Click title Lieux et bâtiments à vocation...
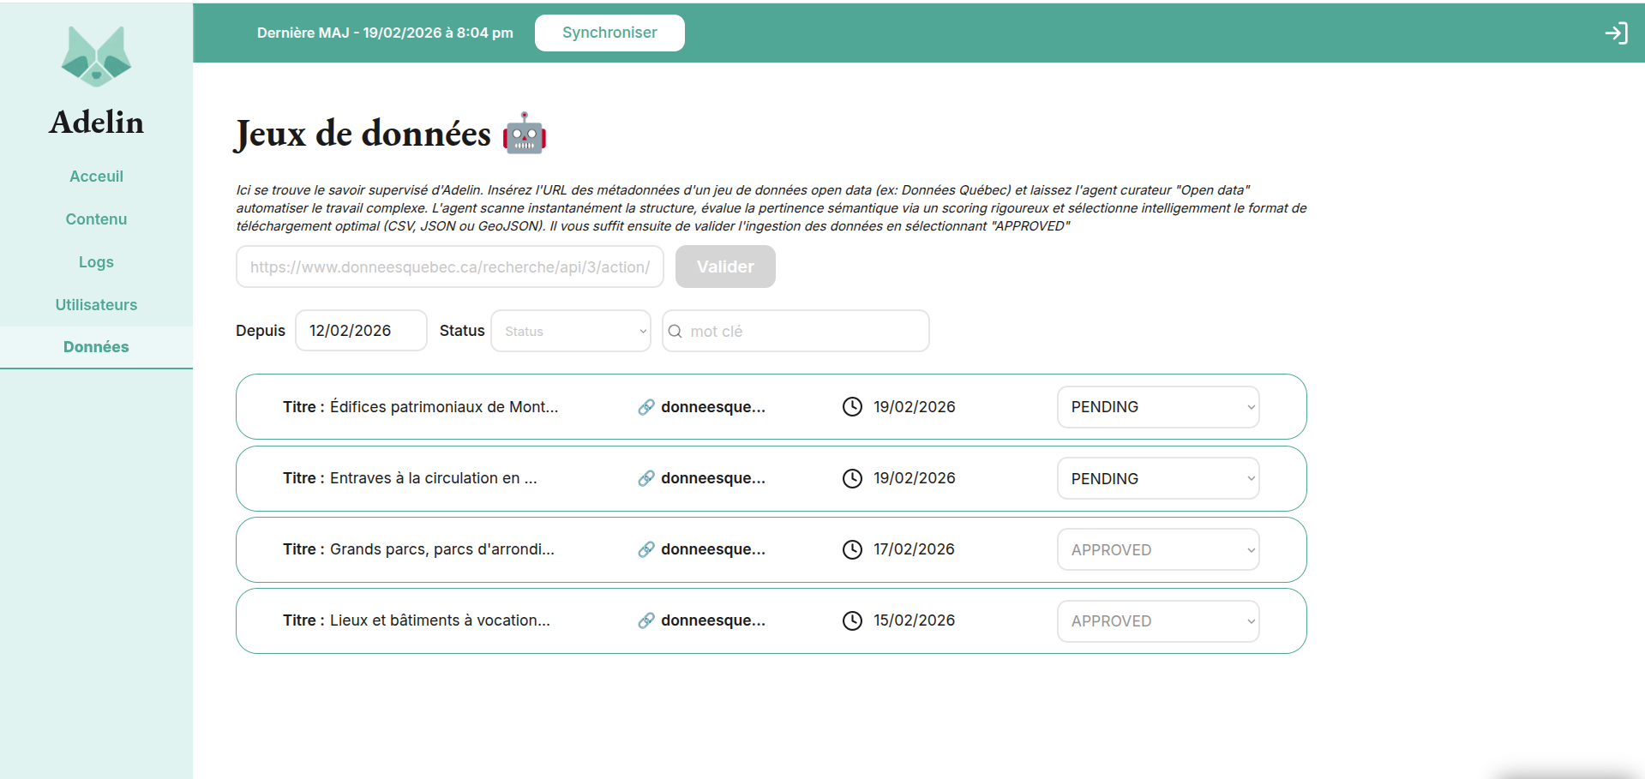This screenshot has height=779, width=1645. (x=440, y=620)
